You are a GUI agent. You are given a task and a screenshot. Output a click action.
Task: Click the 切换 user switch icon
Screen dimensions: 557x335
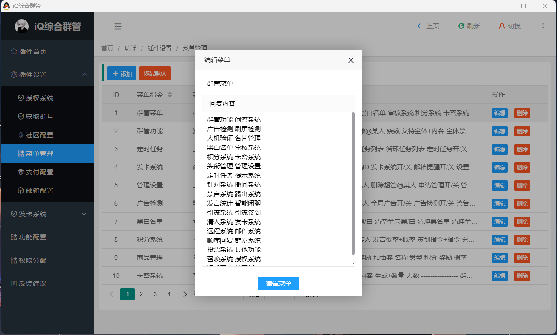click(501, 26)
